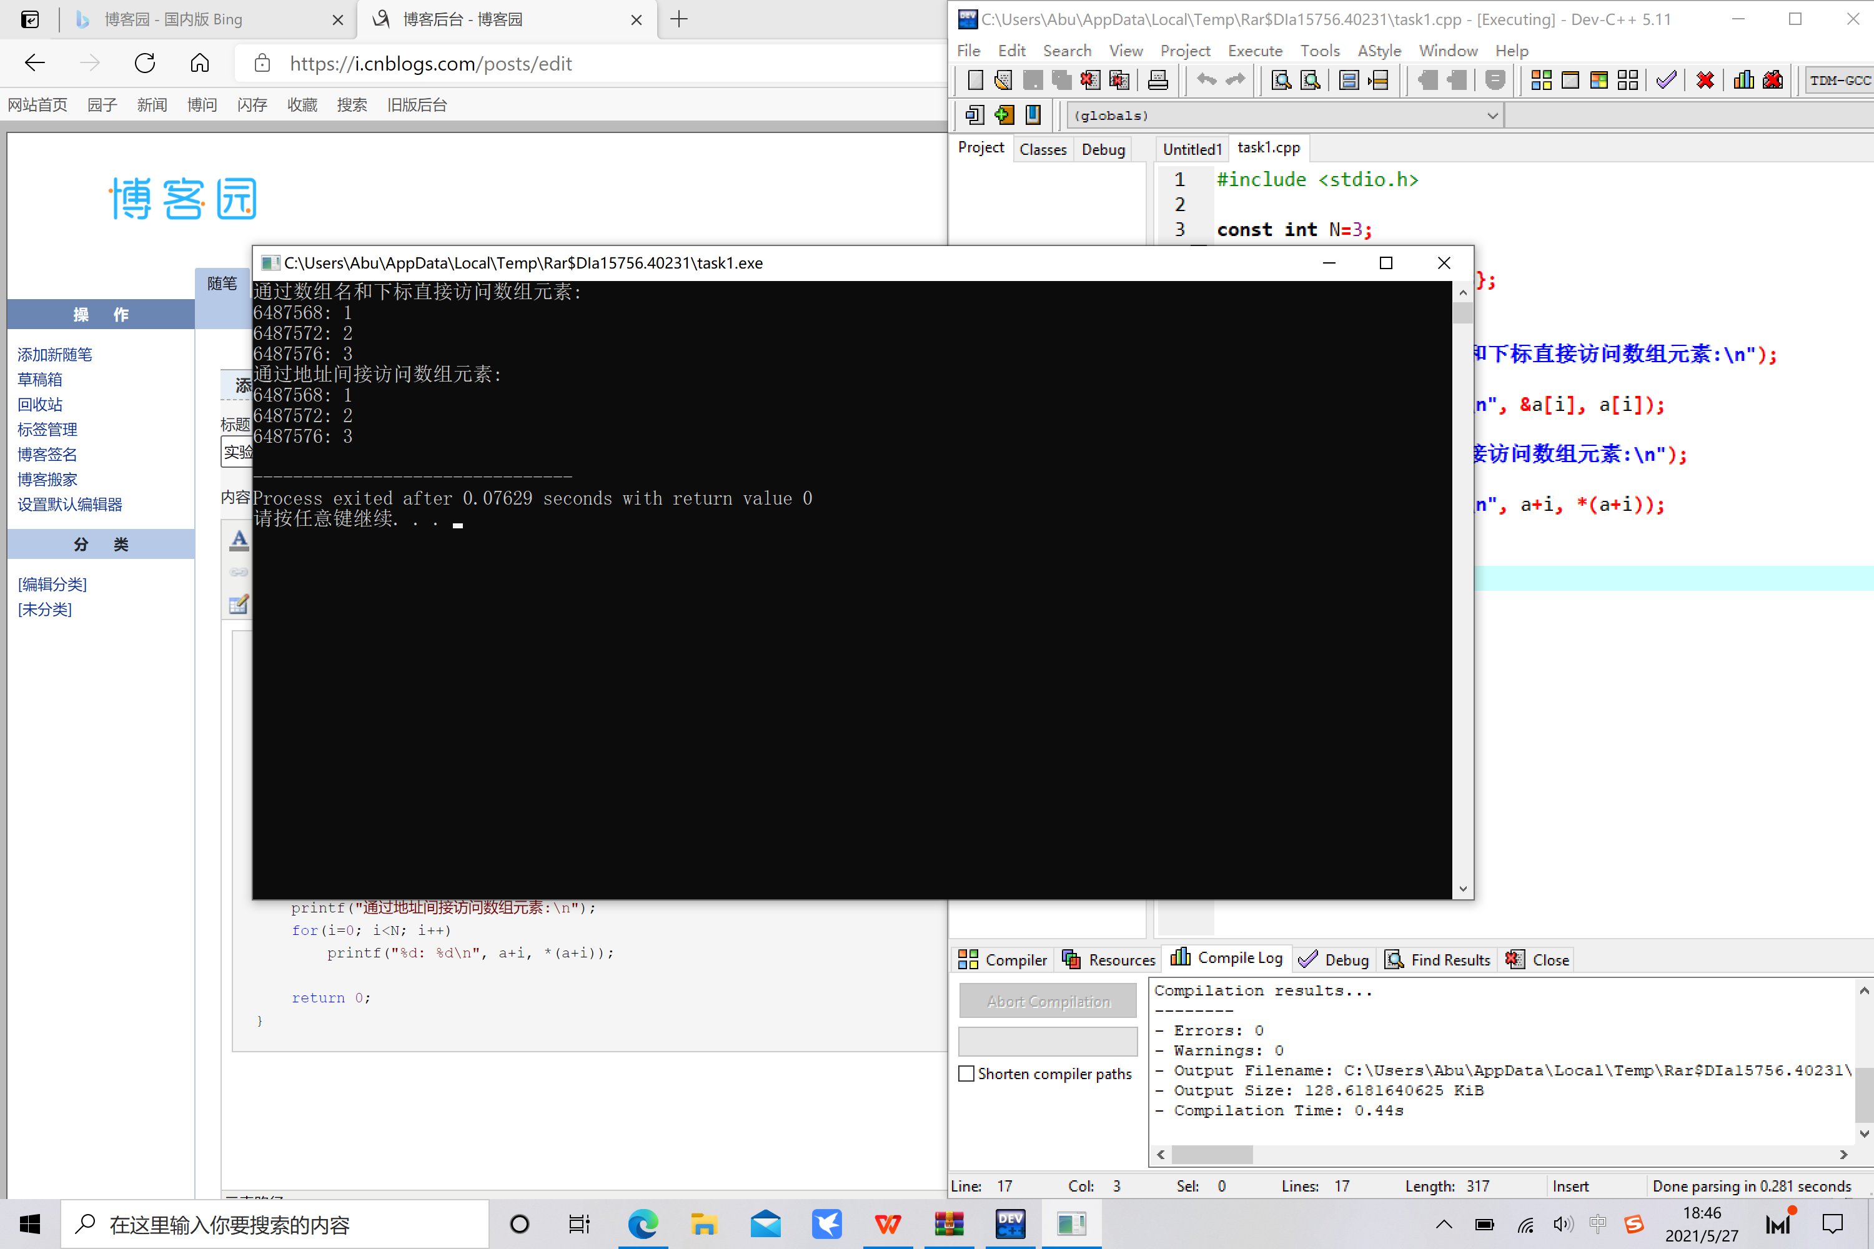This screenshot has width=1874, height=1249.
Task: Click the Compile toolbar icon in Dev-C++
Action: click(x=1541, y=80)
